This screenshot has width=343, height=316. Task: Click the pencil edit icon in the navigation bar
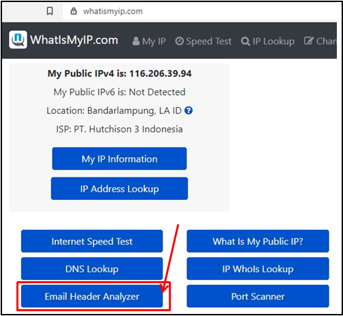309,41
